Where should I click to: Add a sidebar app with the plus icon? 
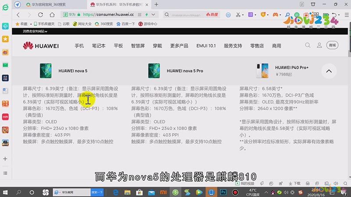[x=5, y=159]
